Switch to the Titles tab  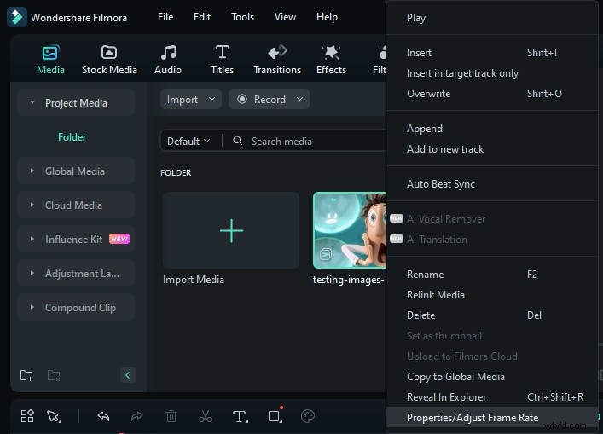[223, 60]
